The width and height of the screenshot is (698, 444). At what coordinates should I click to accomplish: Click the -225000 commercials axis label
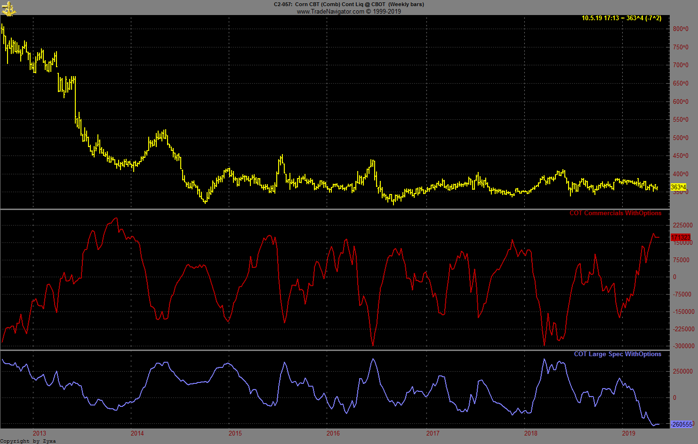pyautogui.click(x=683, y=329)
